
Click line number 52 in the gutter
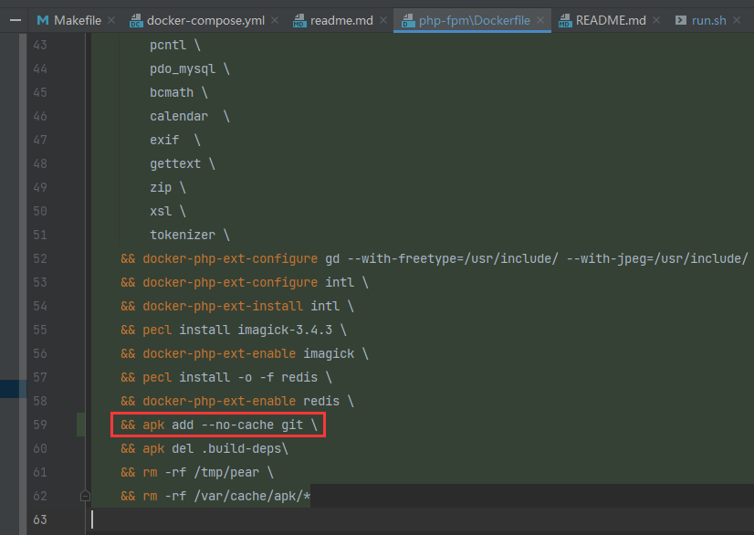tap(38, 258)
